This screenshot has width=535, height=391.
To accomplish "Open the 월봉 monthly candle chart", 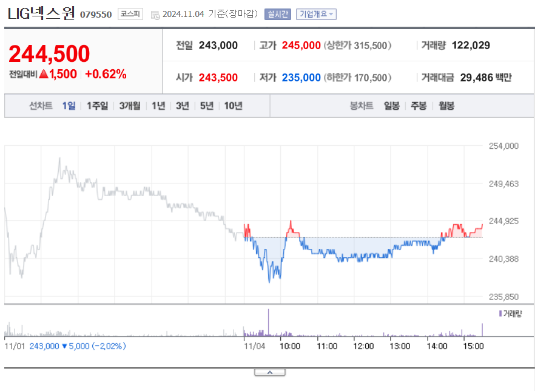I will coord(446,106).
